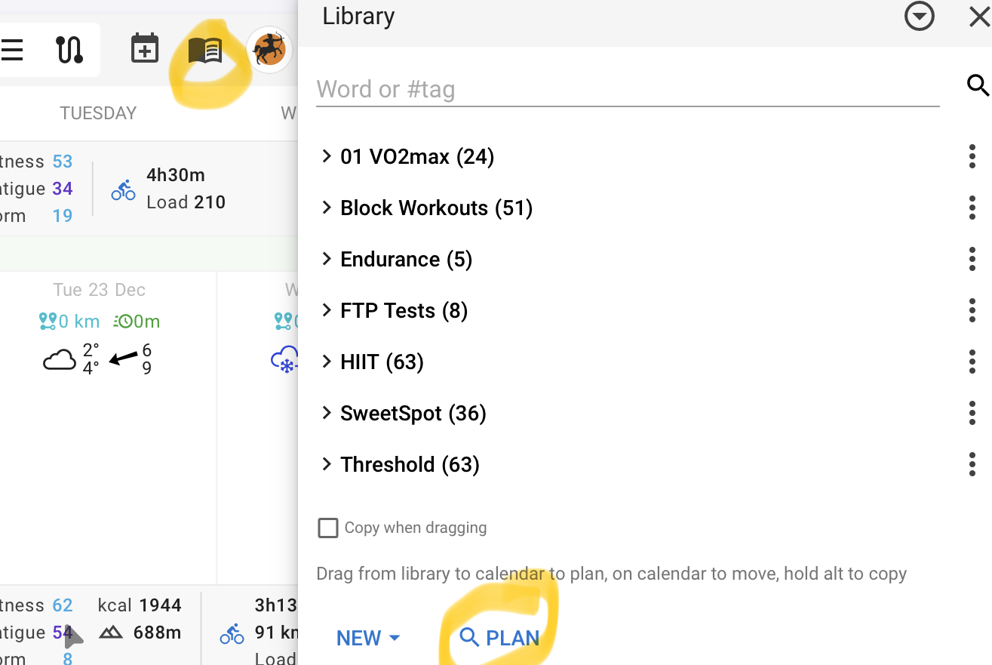Screen dimensions: 992x665
Task: Open the NEW dropdown button
Action: pos(368,639)
